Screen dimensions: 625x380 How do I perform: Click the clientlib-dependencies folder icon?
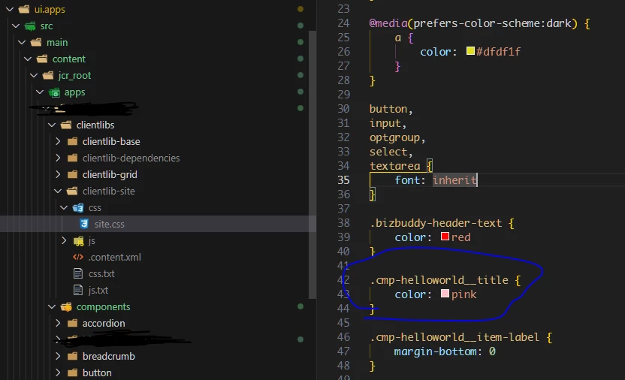[x=72, y=158]
